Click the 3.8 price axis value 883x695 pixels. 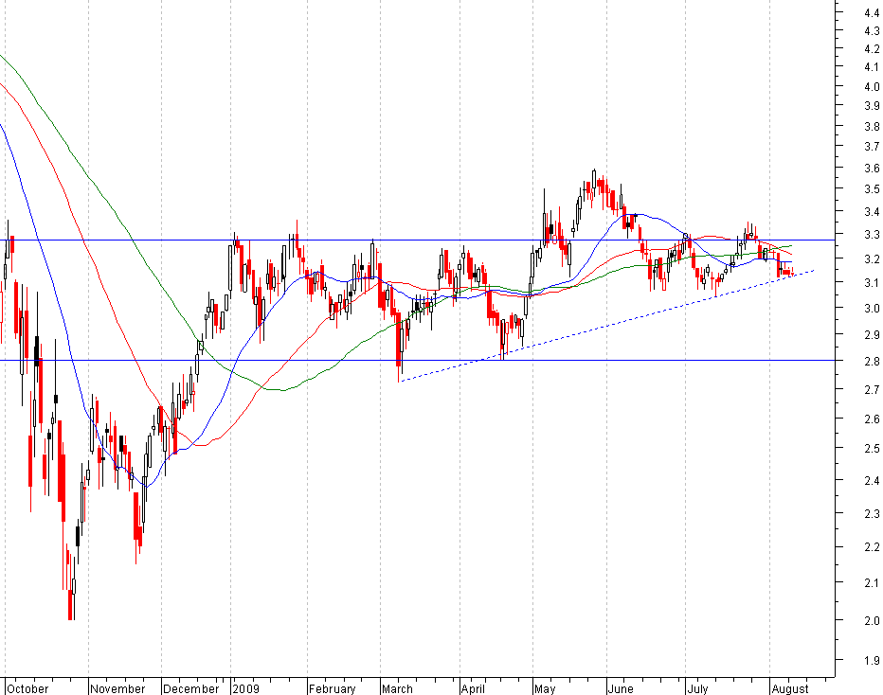pos(872,127)
